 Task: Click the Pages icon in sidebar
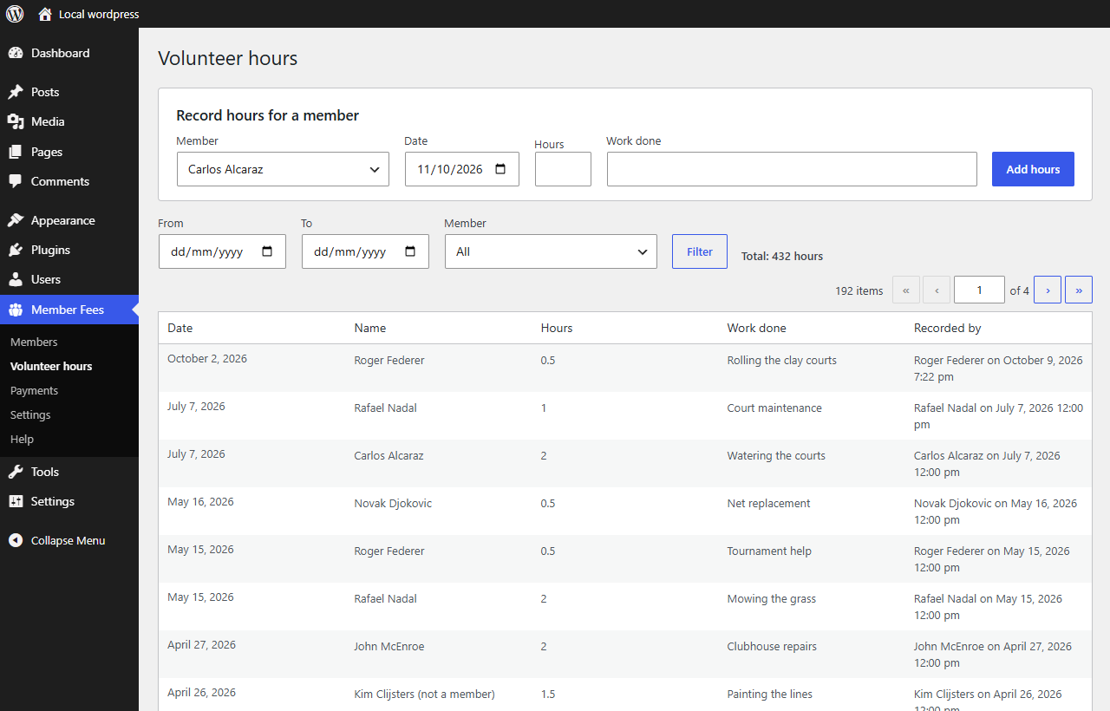click(x=16, y=152)
